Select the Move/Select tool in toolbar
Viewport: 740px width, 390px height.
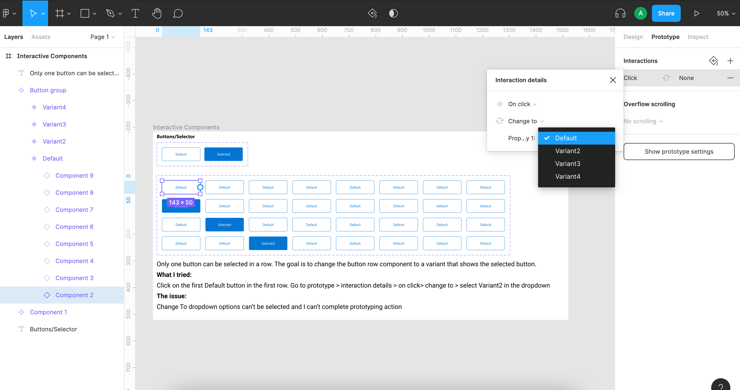pos(35,13)
